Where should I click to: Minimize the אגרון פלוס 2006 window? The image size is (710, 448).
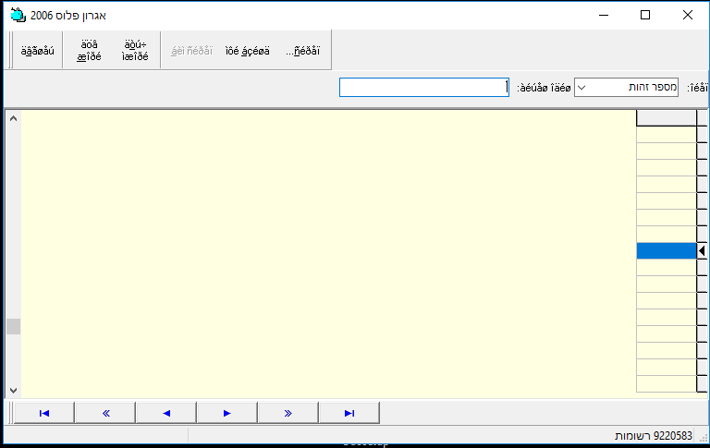click(x=603, y=15)
